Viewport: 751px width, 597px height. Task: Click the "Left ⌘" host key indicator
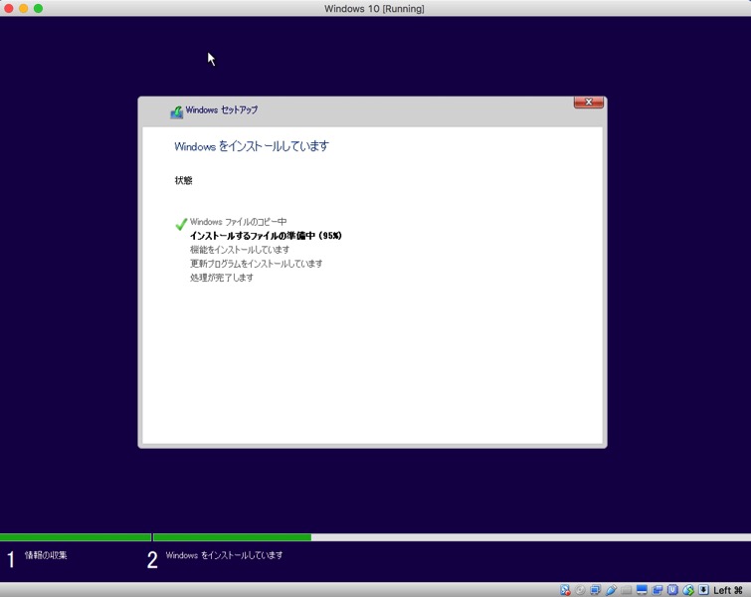click(x=728, y=590)
